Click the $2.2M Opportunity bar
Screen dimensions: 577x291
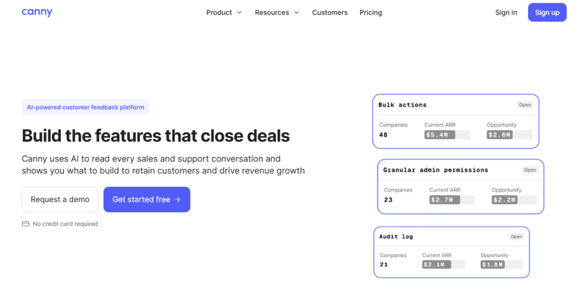click(x=514, y=200)
